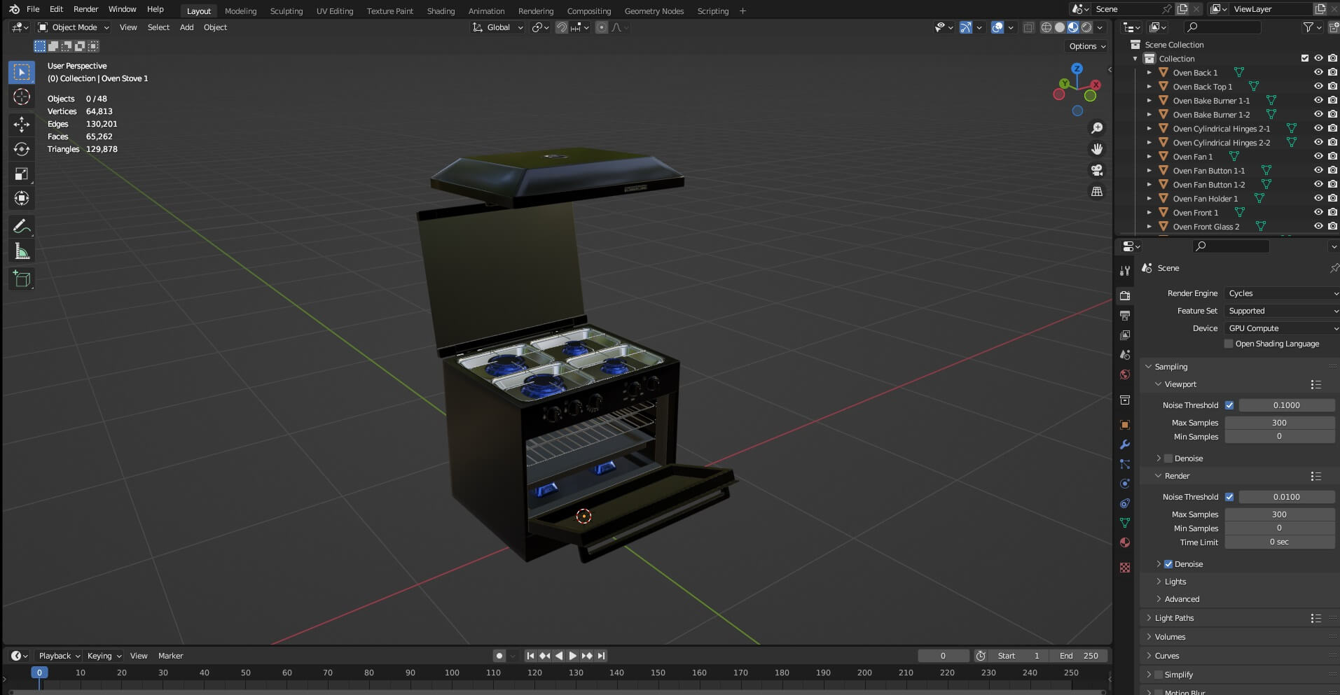
Task: Open the Device dropdown
Action: pos(1281,328)
